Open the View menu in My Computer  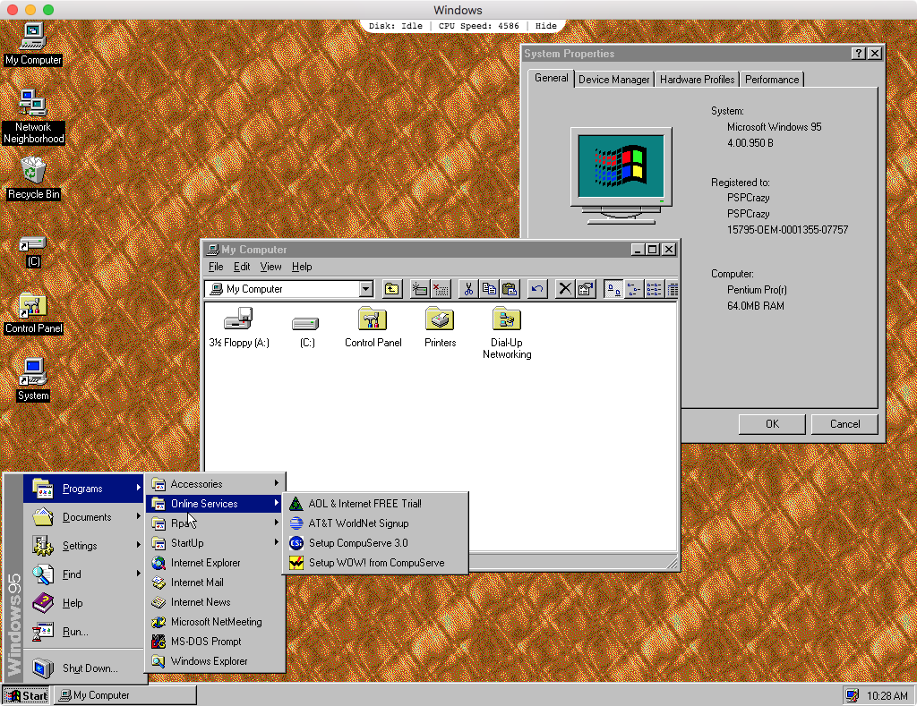(x=270, y=267)
